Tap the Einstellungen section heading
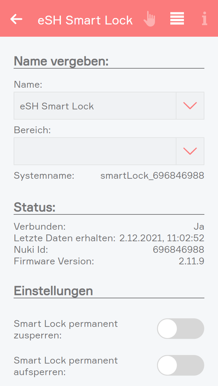This screenshot has width=218, height=386. click(53, 291)
